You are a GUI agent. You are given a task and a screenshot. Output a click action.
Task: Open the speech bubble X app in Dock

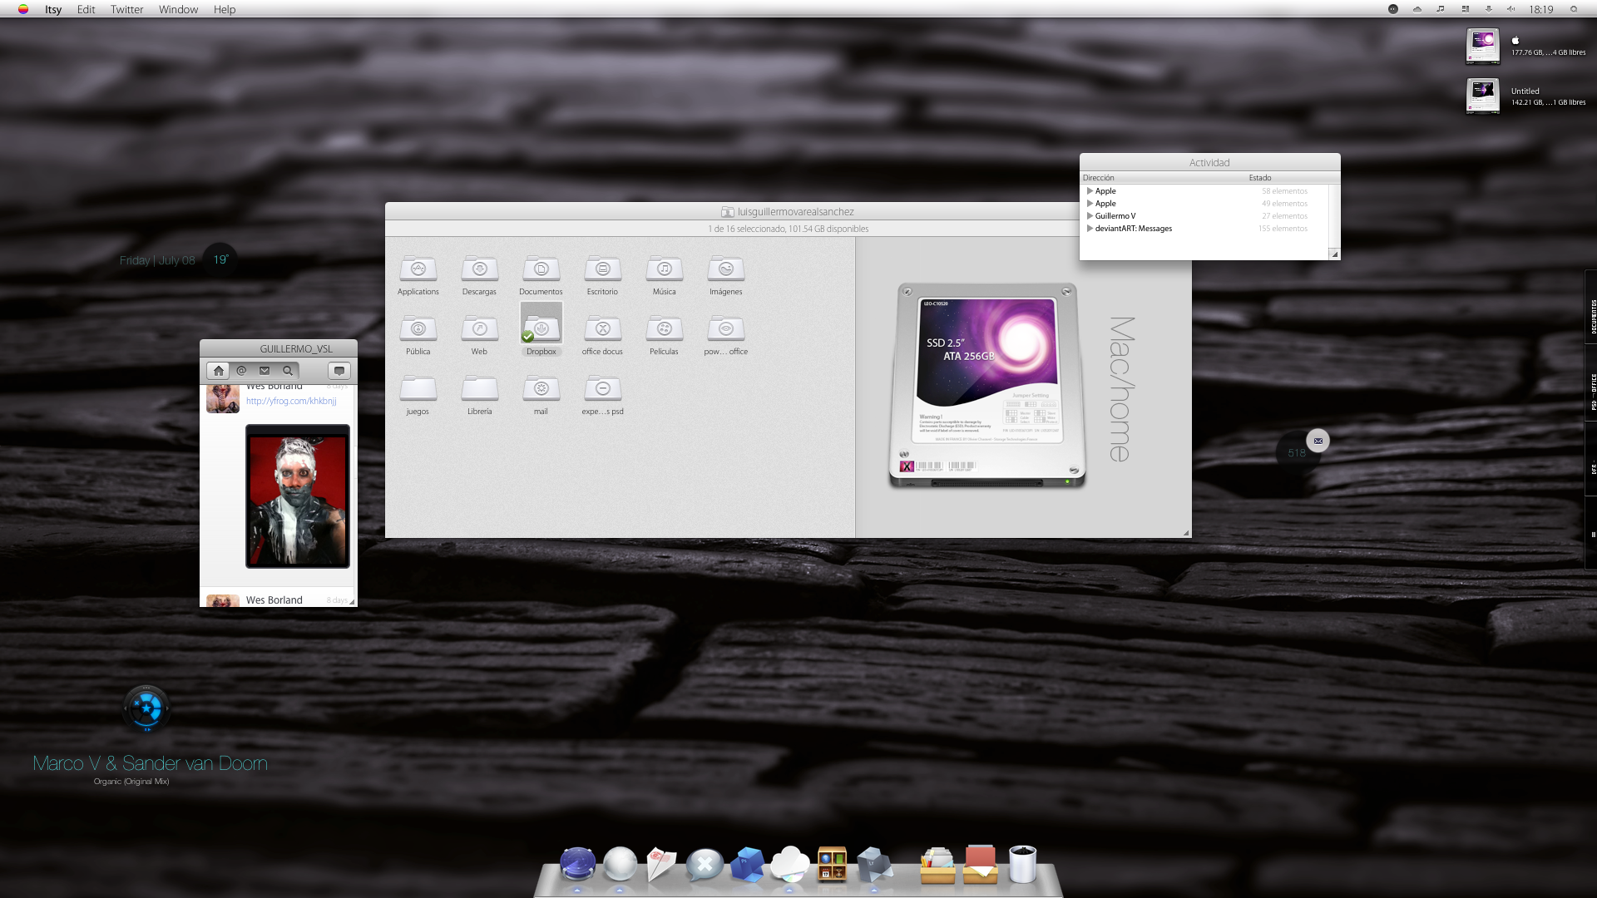704,865
